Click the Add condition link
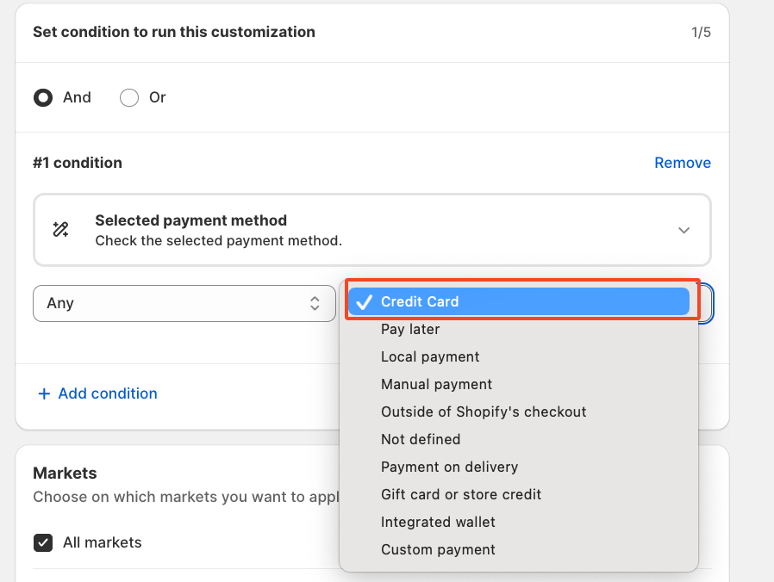This screenshot has width=774, height=582. pos(107,394)
